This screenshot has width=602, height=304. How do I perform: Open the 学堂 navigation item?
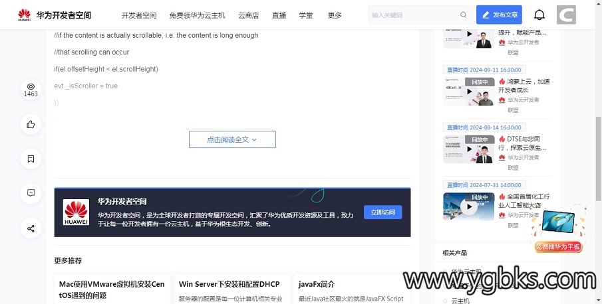(x=305, y=15)
